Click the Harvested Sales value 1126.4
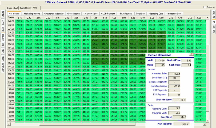 174,74
